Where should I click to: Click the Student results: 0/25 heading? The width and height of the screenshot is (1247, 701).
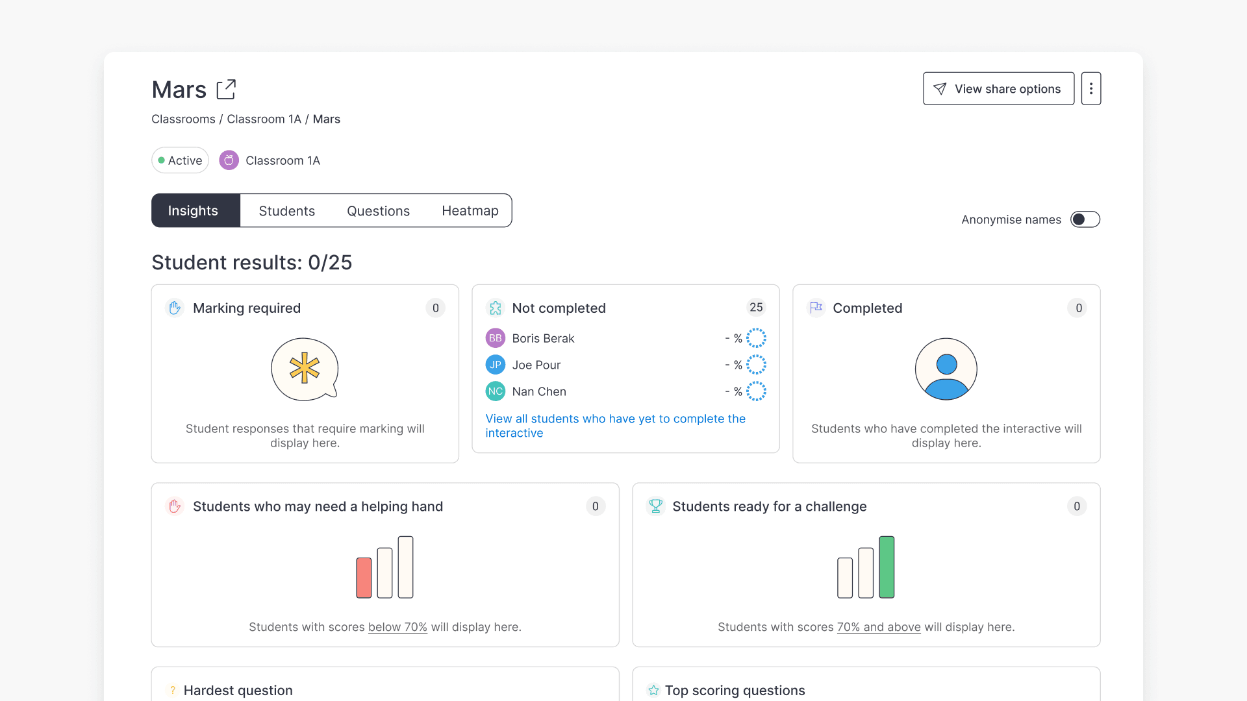(251, 262)
